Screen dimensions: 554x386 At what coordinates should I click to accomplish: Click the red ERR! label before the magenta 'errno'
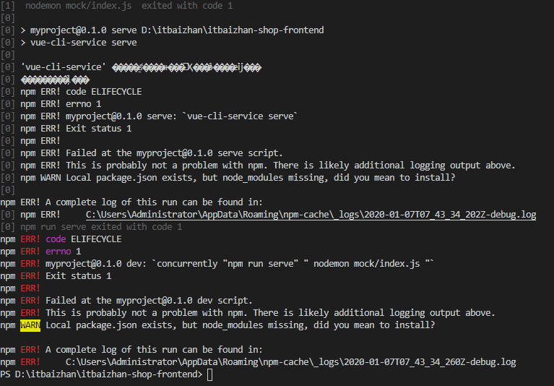coord(30,252)
